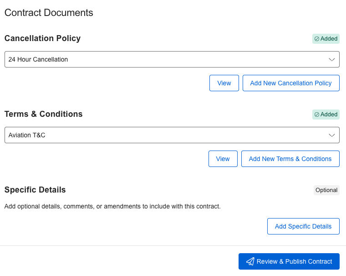Select the Added label text for Cancellation Policy
This screenshot has width=346, height=276.
329,39
